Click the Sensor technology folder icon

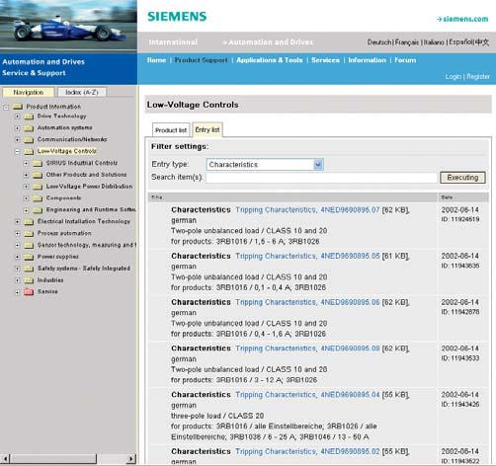[x=29, y=245]
